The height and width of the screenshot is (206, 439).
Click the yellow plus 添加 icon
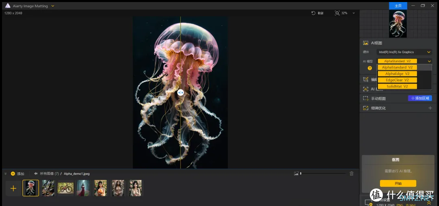click(13, 174)
